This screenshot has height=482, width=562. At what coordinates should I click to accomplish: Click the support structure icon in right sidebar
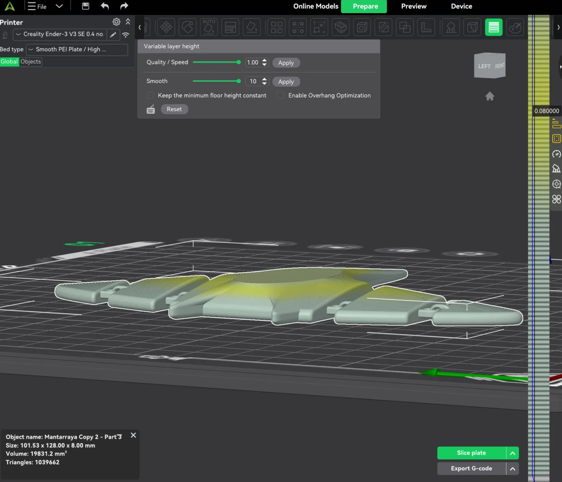(x=556, y=169)
